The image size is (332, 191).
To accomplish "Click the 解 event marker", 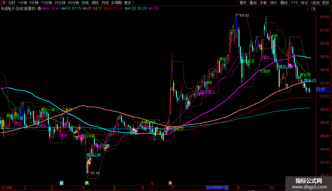I will pos(62,183).
